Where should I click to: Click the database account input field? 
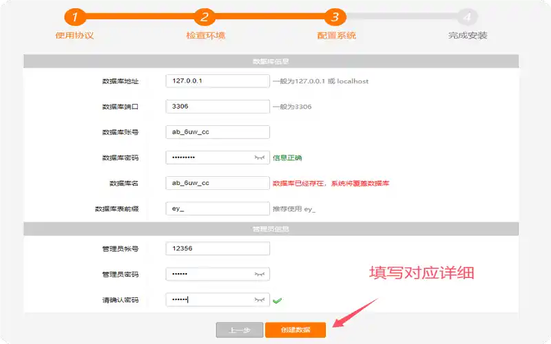pos(218,132)
